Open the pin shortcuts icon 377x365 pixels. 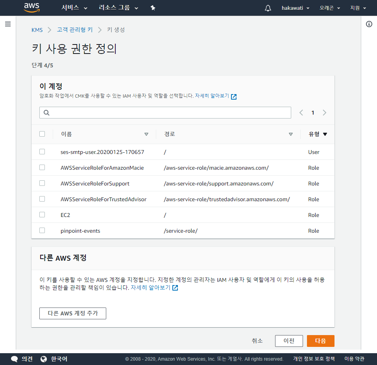pos(153,8)
